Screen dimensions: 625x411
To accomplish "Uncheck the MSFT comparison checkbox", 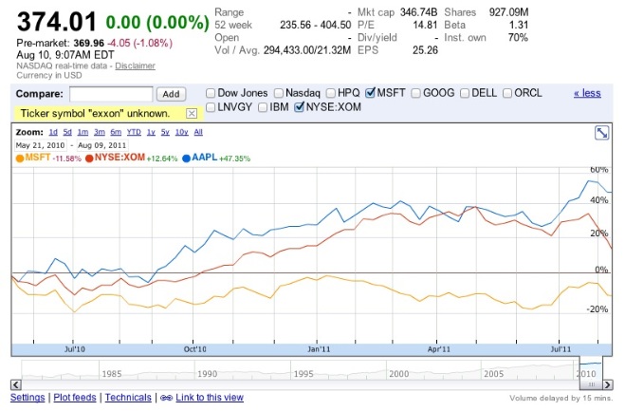I will pos(371,93).
